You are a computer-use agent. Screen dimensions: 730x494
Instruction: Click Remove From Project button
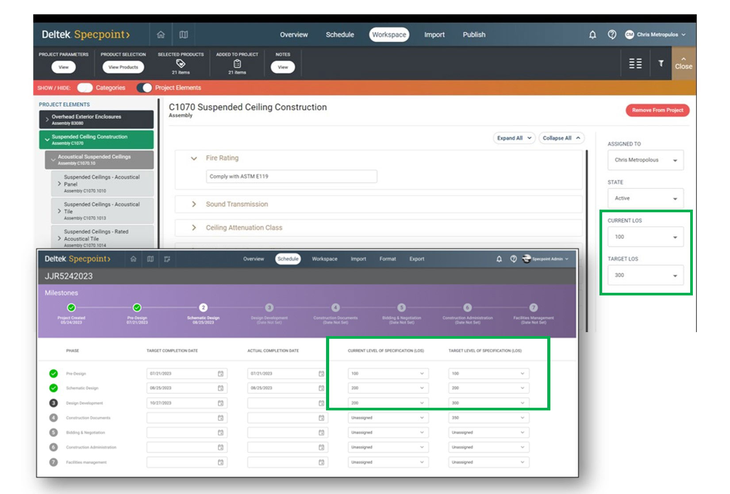point(657,110)
